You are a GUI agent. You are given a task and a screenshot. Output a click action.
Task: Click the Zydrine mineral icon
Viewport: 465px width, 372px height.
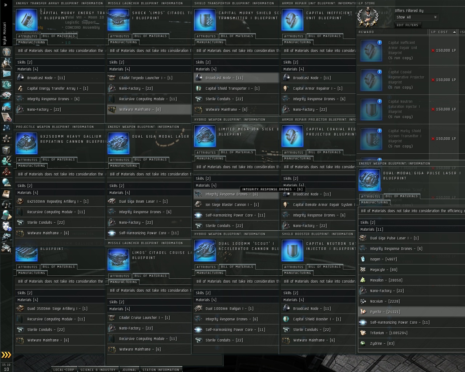pyautogui.click(x=363, y=343)
